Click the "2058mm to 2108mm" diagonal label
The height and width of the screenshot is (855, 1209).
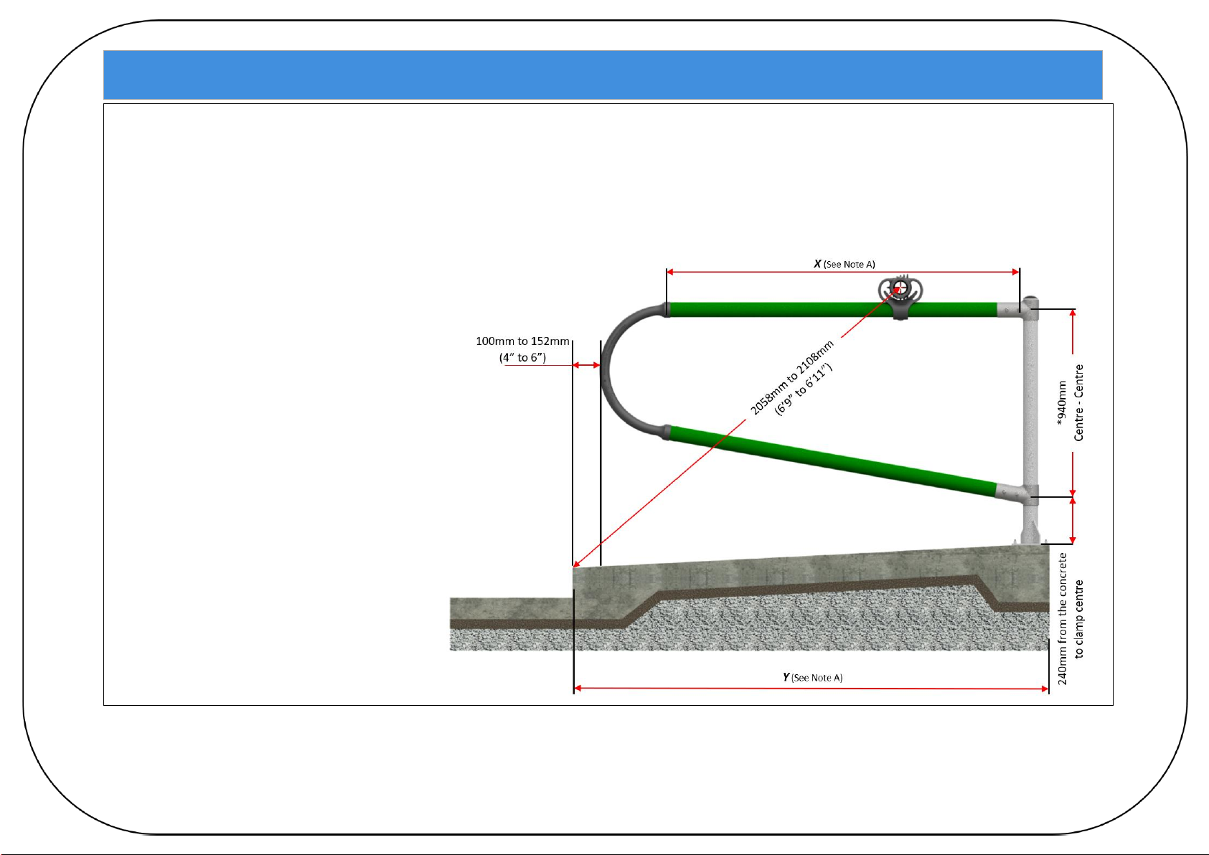click(x=792, y=377)
